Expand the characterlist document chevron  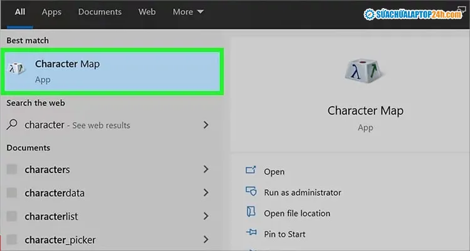pos(206,216)
